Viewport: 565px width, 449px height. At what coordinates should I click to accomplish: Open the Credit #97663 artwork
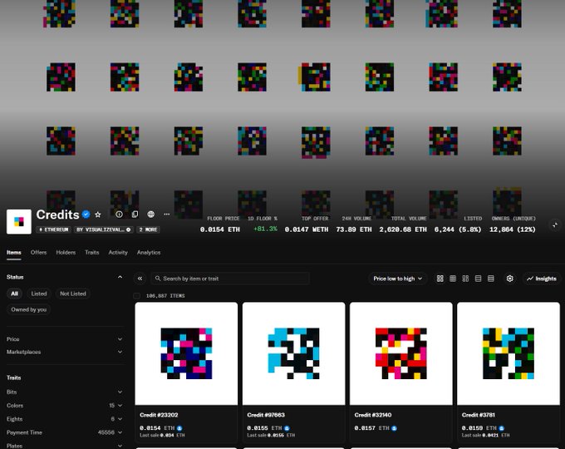coord(293,353)
